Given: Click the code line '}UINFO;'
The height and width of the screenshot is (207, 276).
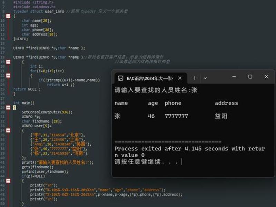Looking at the screenshot, I should click(x=21, y=39).
